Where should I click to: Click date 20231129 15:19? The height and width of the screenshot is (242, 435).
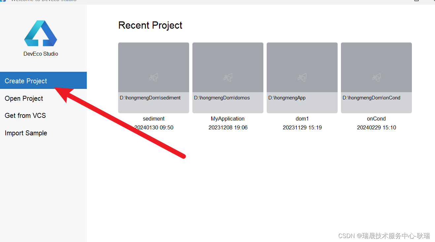coord(302,127)
